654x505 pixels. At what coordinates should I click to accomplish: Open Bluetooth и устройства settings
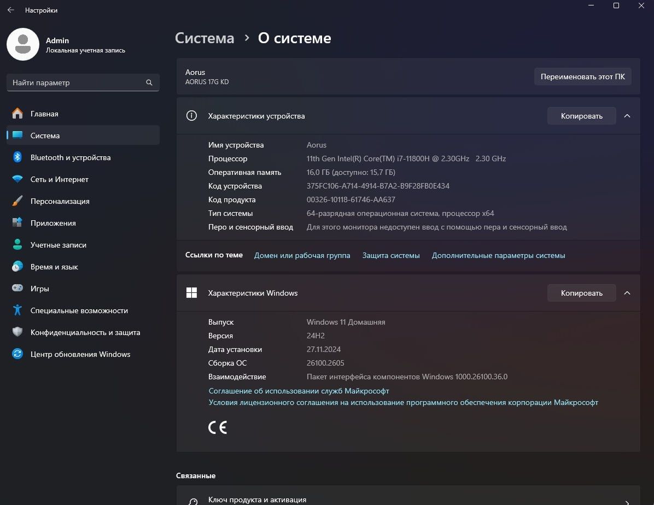pos(83,157)
